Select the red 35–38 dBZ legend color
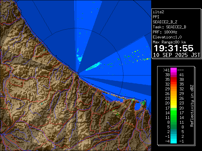 tap(174, 80)
